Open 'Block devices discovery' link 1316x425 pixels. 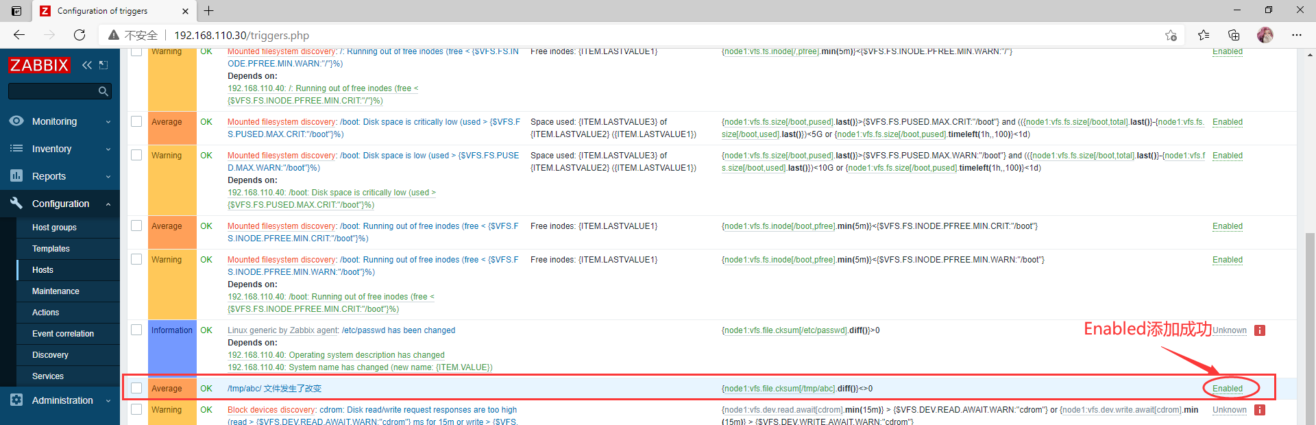(272, 410)
